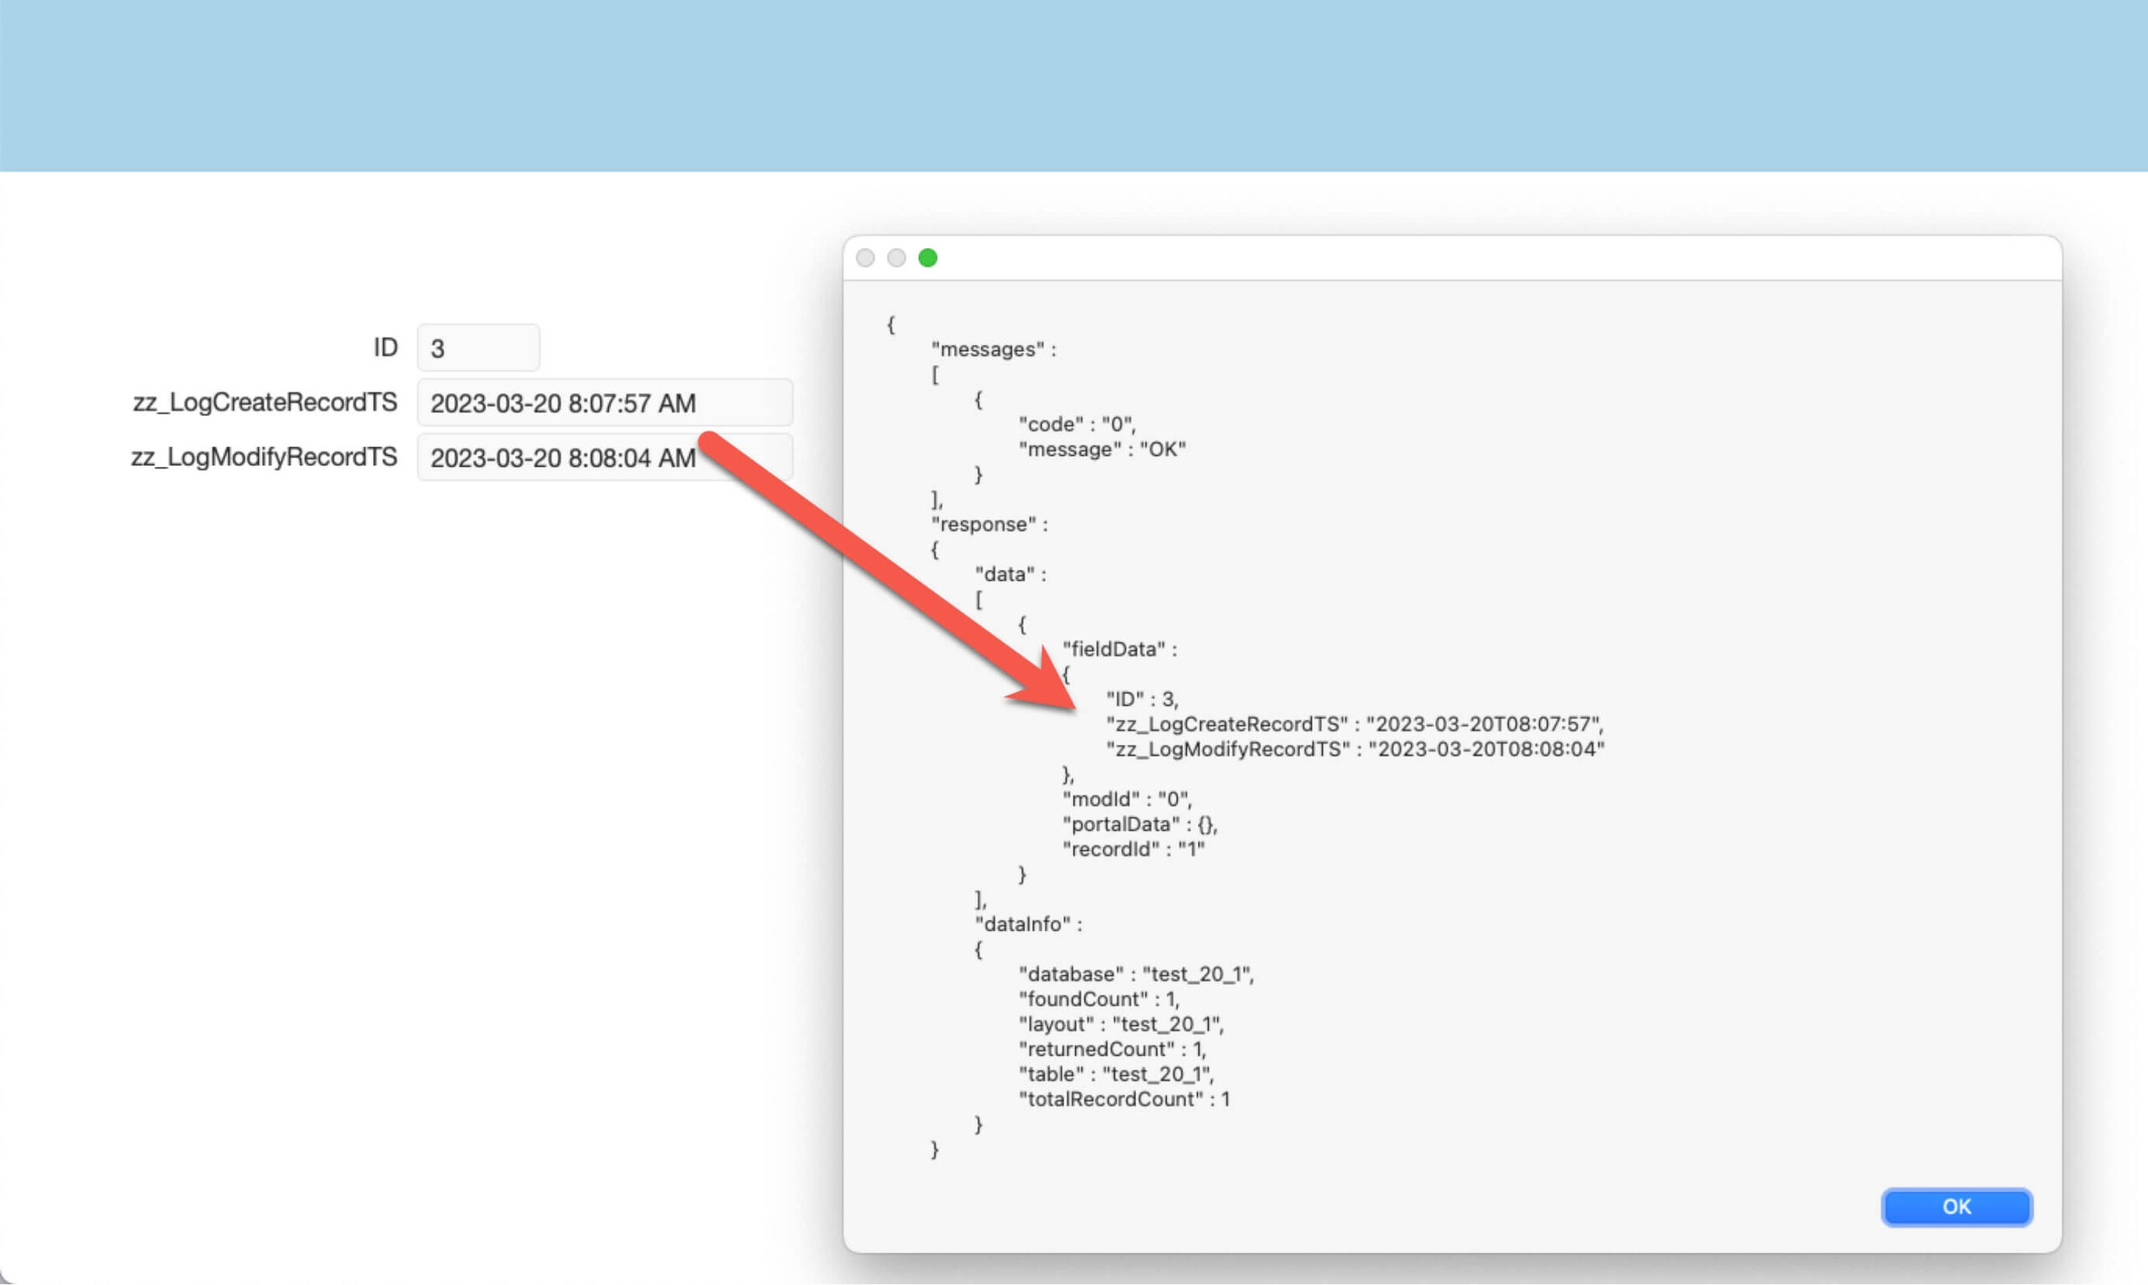
Task: Click the gray minimize button of the dialog
Action: coord(896,258)
